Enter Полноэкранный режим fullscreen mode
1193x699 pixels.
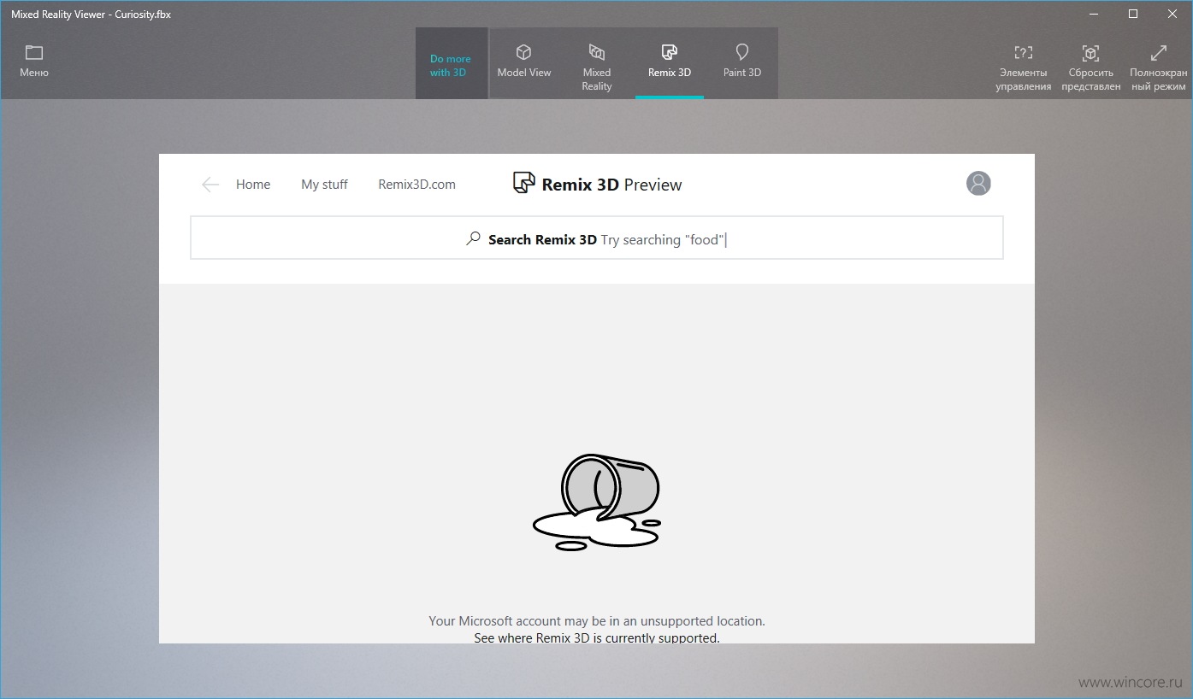(x=1158, y=68)
